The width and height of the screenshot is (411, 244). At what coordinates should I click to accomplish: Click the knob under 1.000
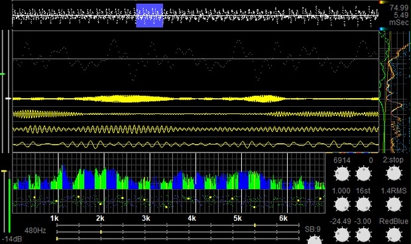click(342, 204)
